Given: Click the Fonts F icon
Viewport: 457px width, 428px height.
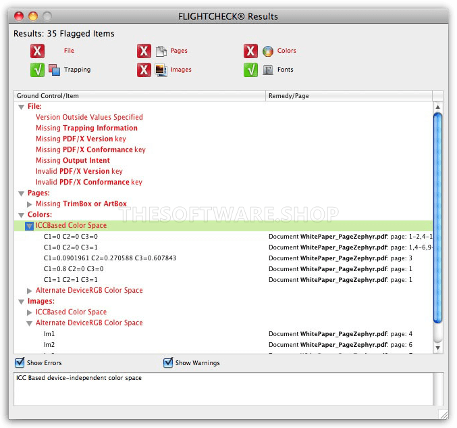Looking at the screenshot, I should click(x=267, y=70).
